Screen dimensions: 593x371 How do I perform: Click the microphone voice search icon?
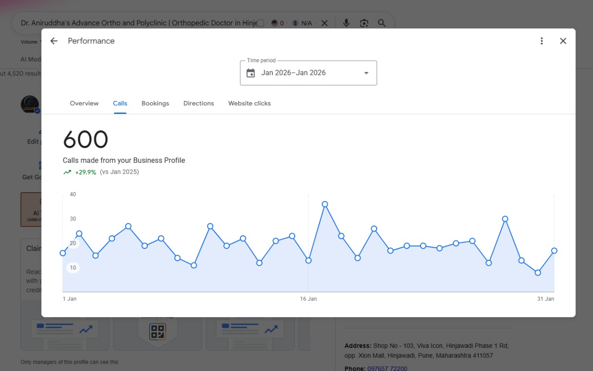pos(346,23)
